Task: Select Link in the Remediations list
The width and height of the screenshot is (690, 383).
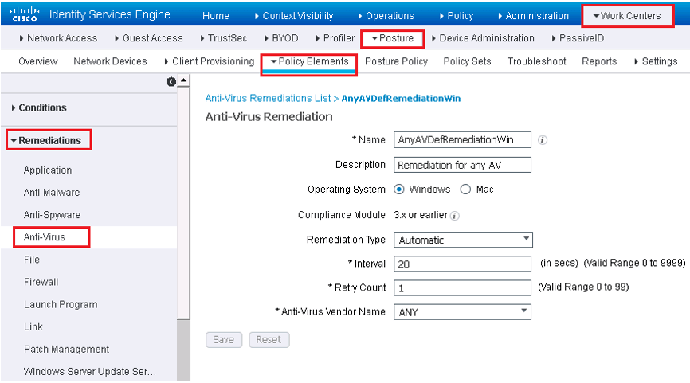Action: pyautogui.click(x=33, y=326)
